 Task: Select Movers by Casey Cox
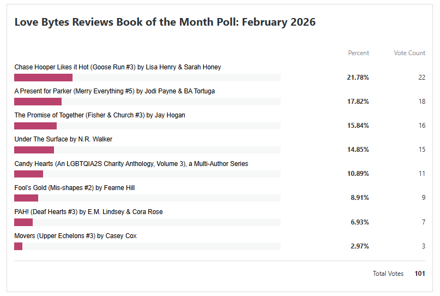click(x=75, y=236)
